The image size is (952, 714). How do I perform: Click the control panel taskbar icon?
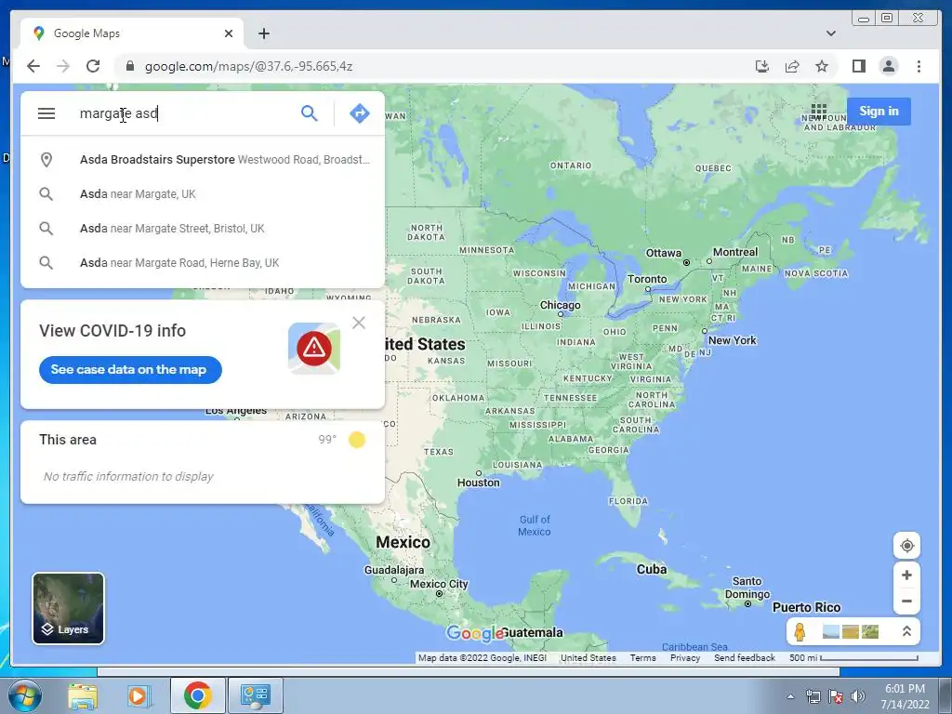click(255, 695)
